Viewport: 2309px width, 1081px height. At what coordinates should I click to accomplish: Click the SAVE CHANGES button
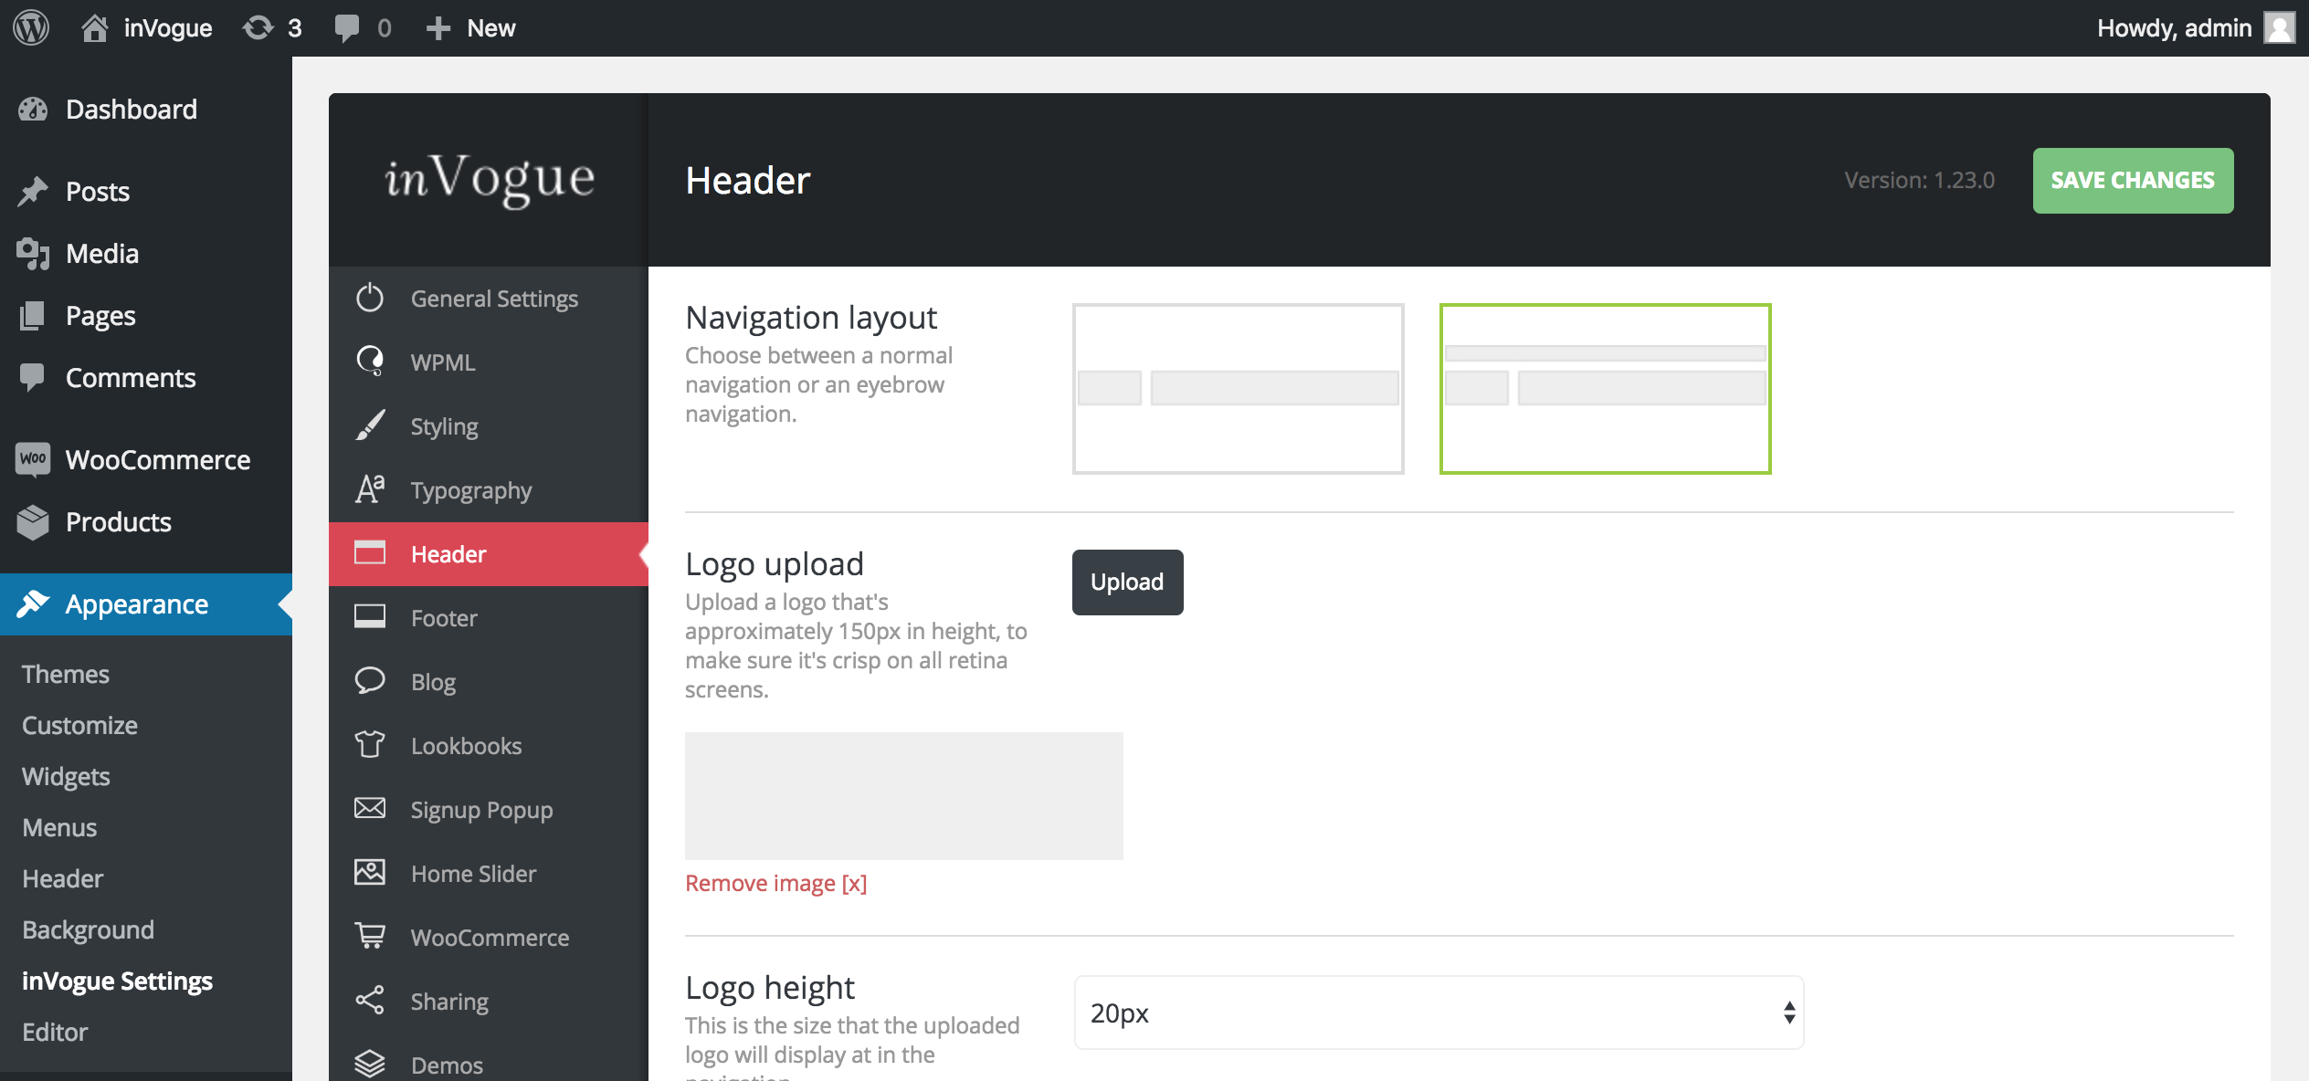pos(2133,181)
